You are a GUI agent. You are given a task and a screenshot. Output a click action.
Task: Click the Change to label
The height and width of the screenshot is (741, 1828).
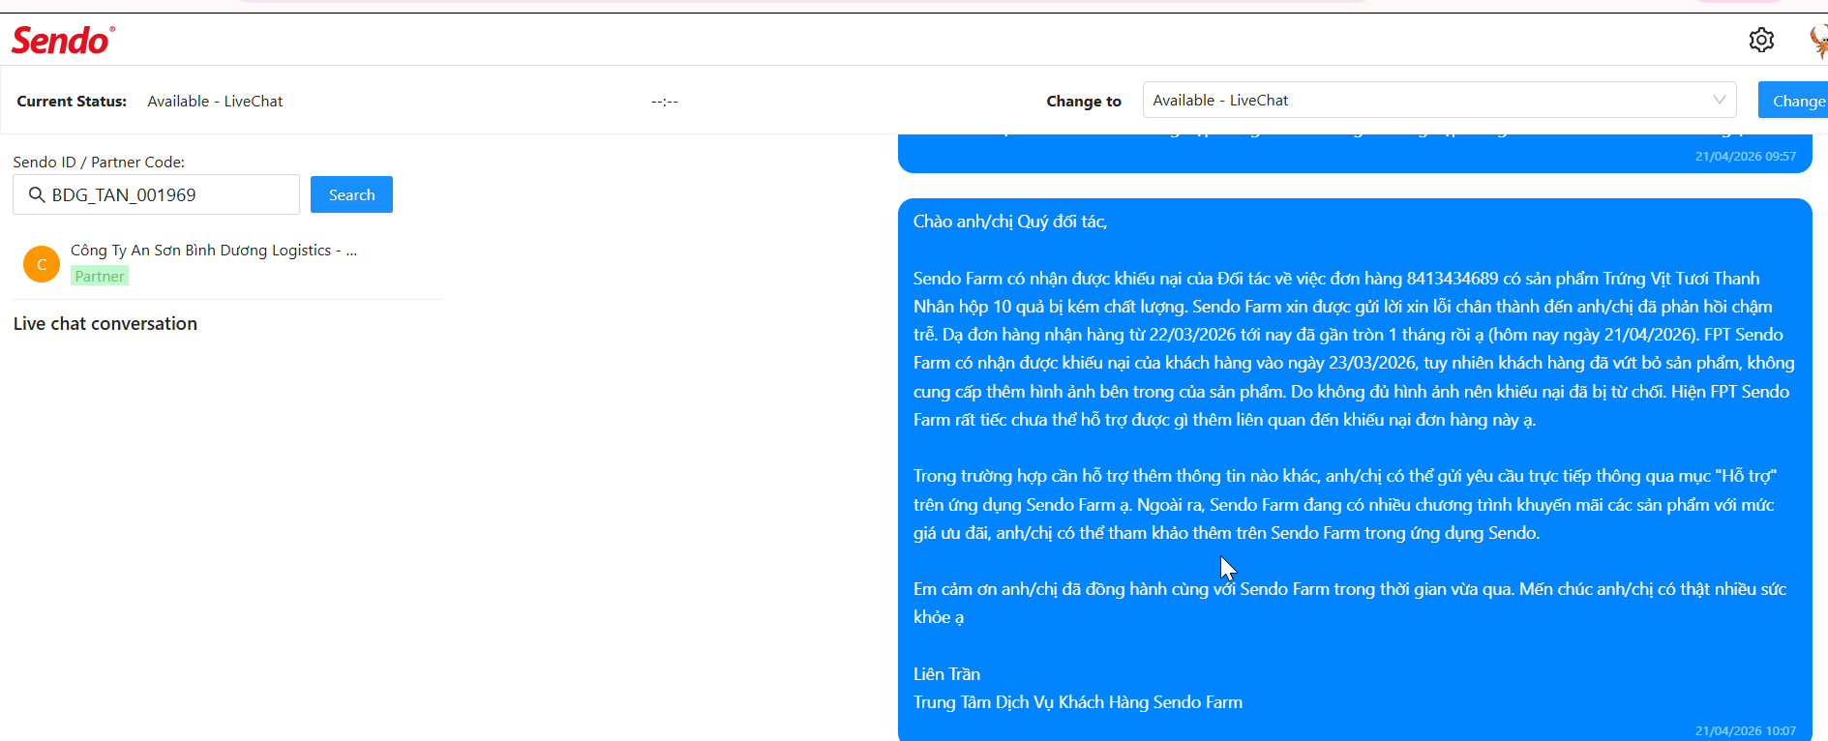coord(1084,101)
